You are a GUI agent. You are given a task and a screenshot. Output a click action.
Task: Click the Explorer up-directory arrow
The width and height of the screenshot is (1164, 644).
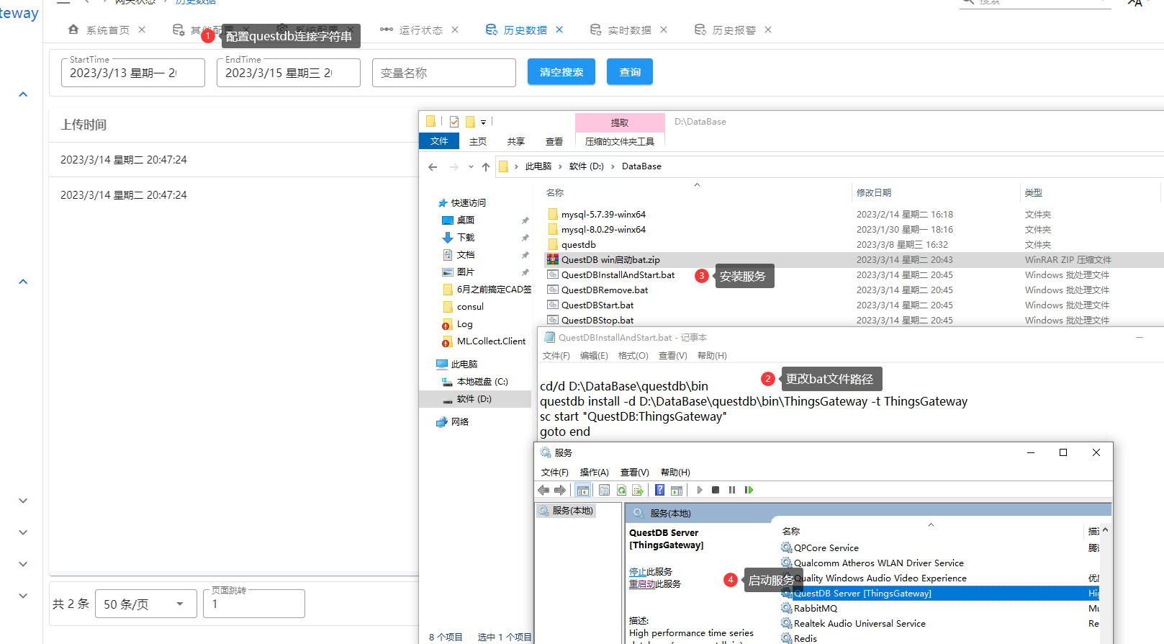click(x=486, y=167)
